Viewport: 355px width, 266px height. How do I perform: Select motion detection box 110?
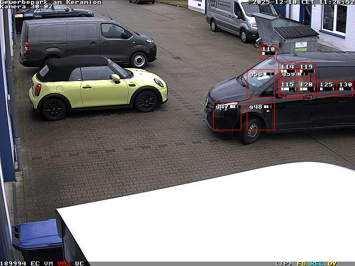(x=268, y=52)
